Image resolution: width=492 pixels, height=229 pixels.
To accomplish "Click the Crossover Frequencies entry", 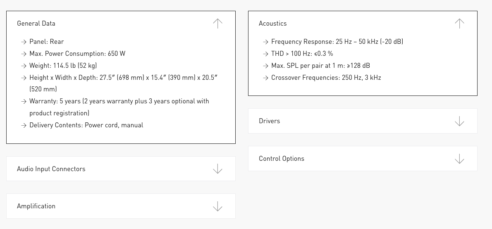I will tap(326, 78).
